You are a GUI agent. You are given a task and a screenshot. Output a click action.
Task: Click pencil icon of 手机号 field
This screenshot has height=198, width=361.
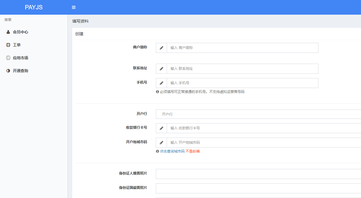(161, 83)
